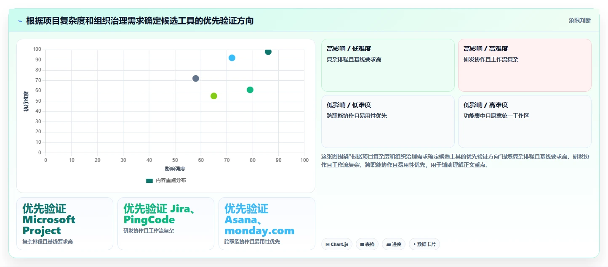Viewport: 608px width, 267px height.
Task: Click the gray-blue scatter point
Action: click(x=196, y=79)
